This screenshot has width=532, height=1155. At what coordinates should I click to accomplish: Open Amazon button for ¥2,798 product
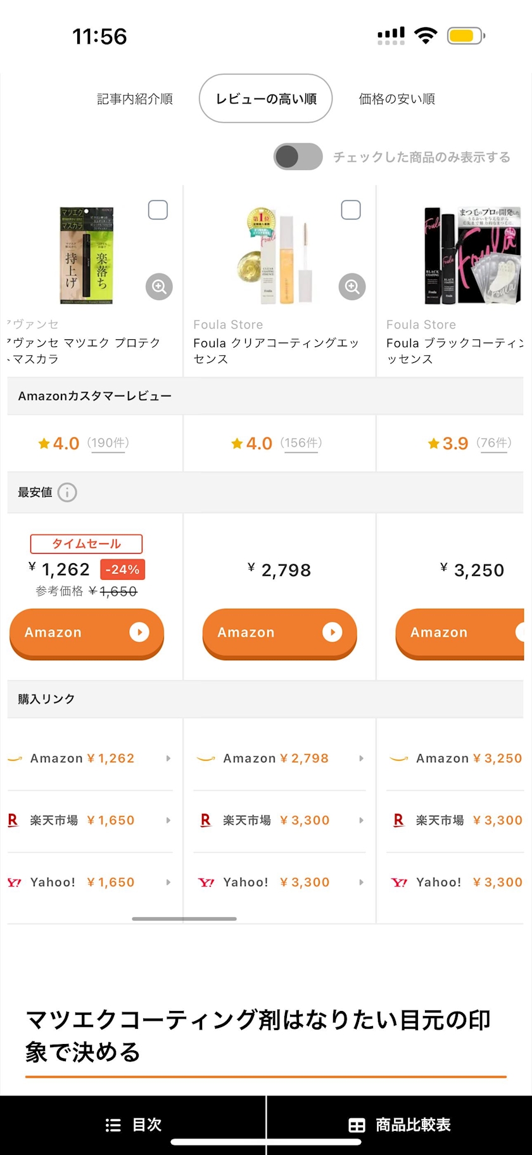tap(279, 633)
